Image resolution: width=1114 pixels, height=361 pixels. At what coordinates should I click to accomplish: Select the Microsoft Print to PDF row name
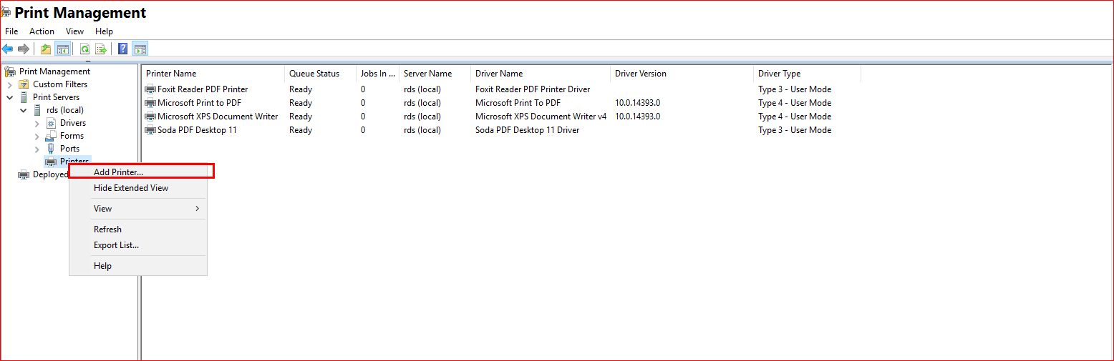tap(199, 103)
